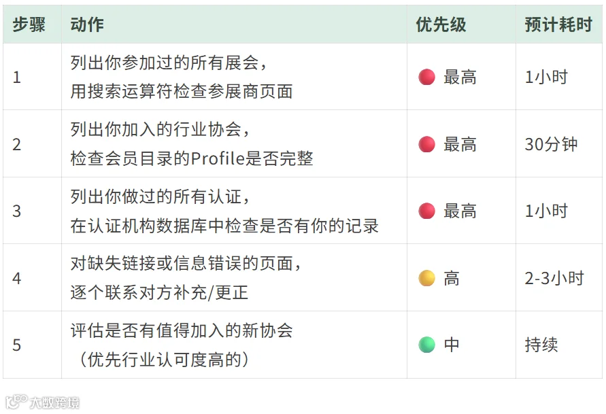
Task: Click the 认证机构数据库 action text
Action: coord(224,226)
